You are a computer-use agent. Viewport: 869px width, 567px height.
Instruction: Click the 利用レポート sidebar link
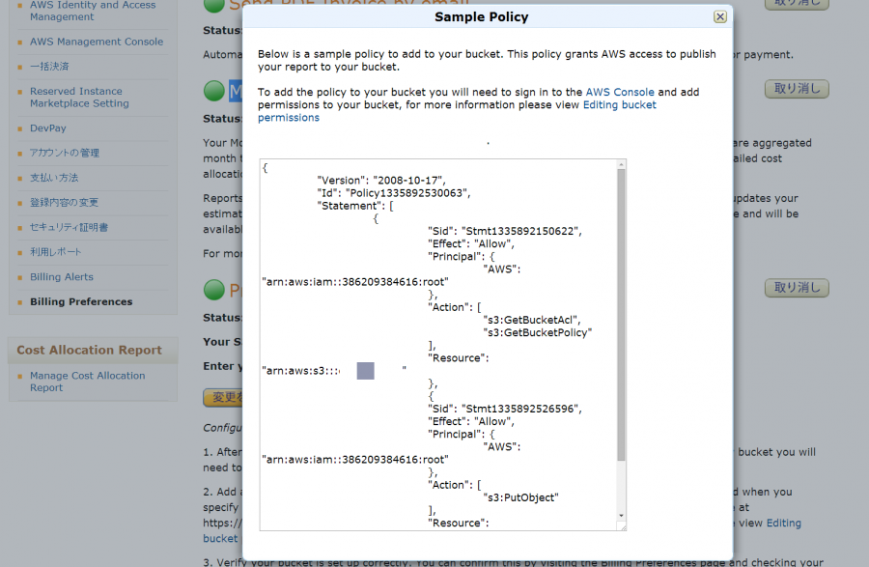[x=55, y=252]
